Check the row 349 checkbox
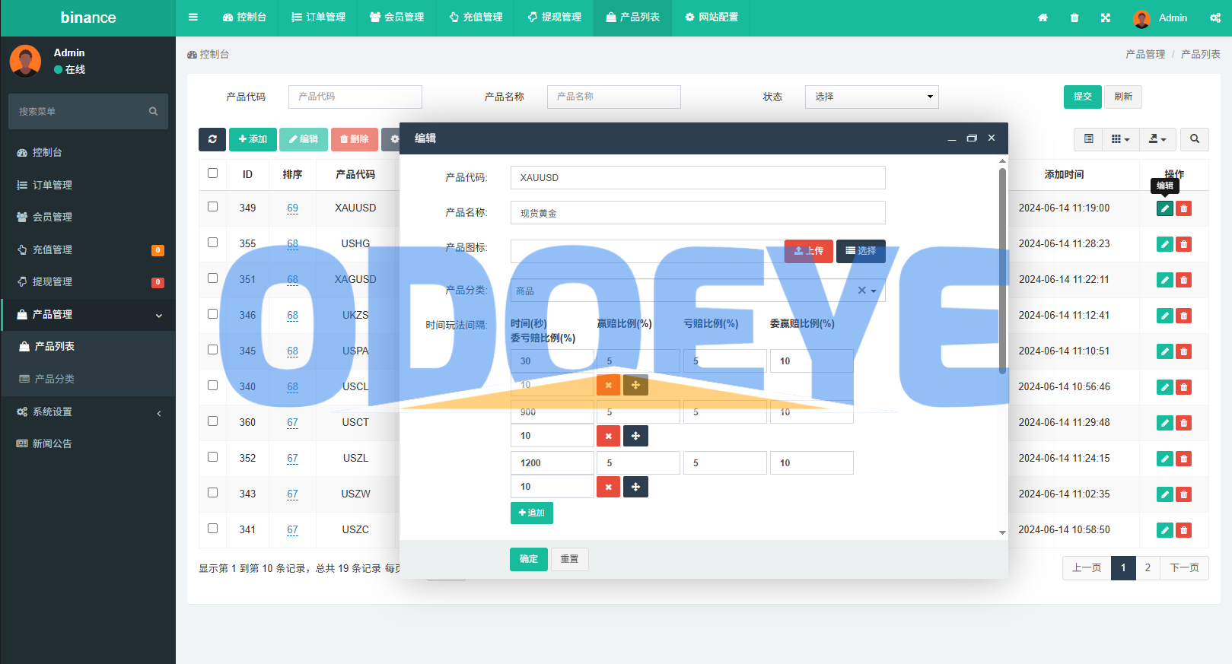Screen dimensions: 1232x664 pos(212,207)
